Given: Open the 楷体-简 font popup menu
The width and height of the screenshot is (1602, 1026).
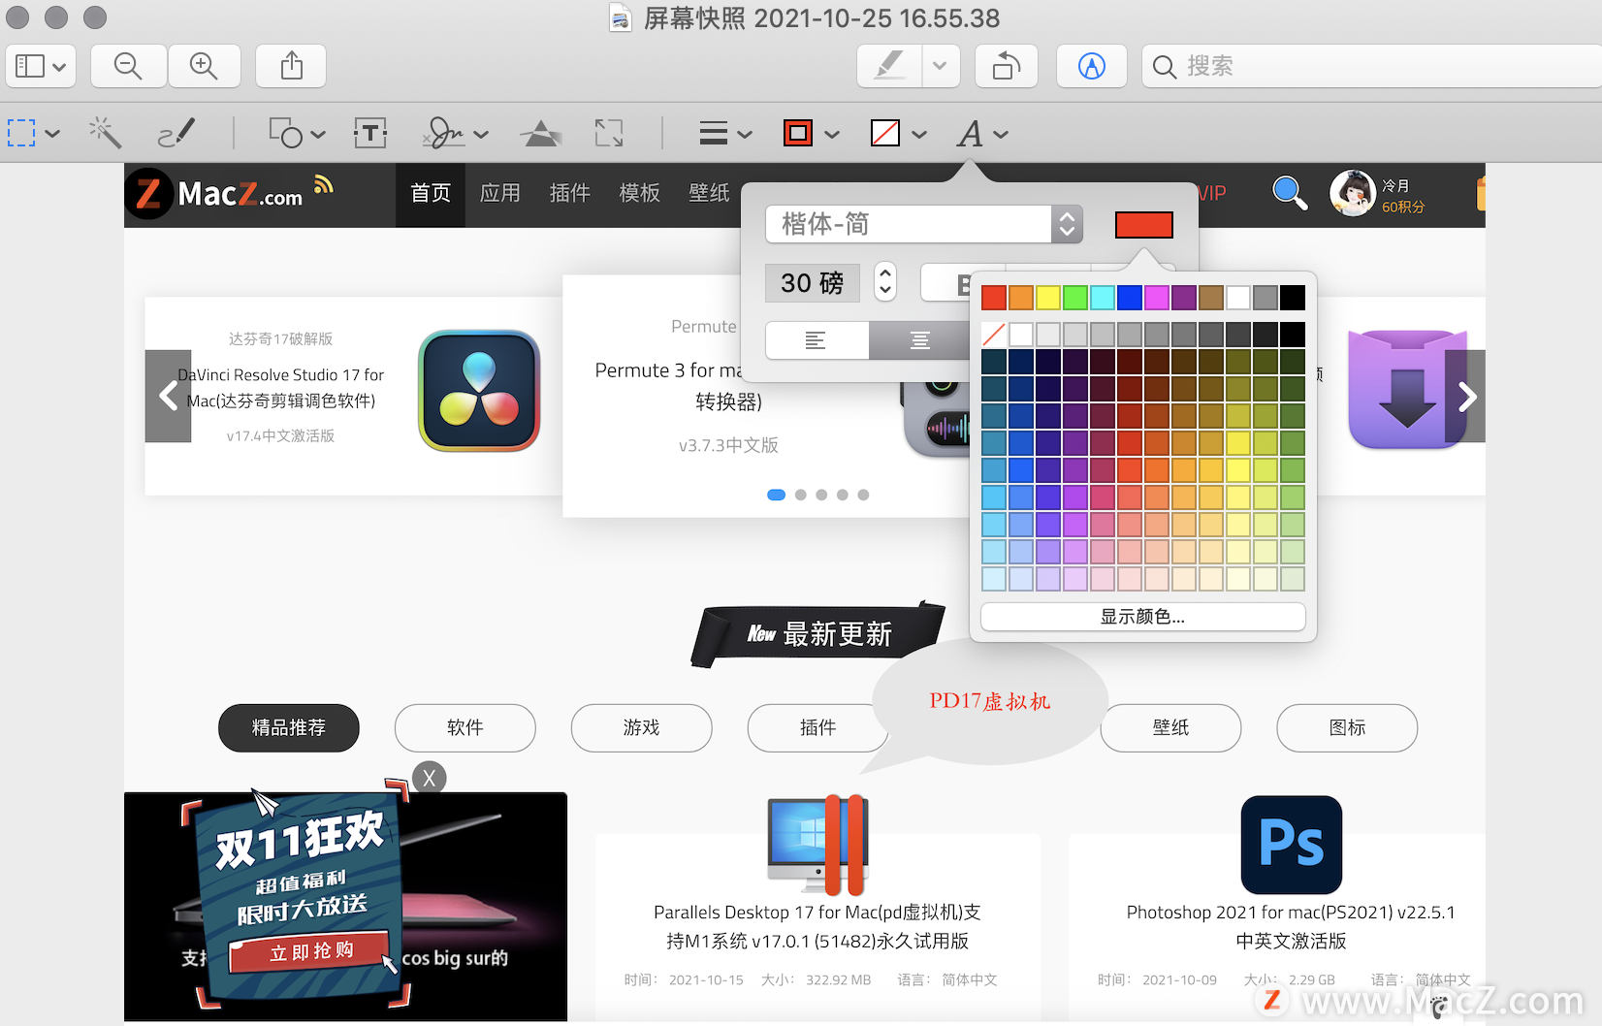Looking at the screenshot, I should (923, 224).
